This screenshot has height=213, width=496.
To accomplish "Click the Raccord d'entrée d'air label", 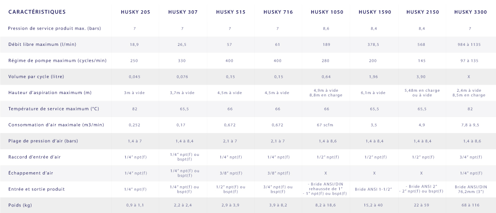I will tap(34, 157).
